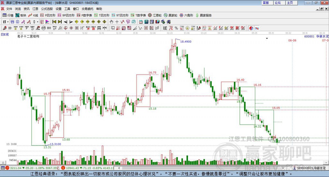Open the 资讯 menu
329x177 pixels.
[26, 9]
